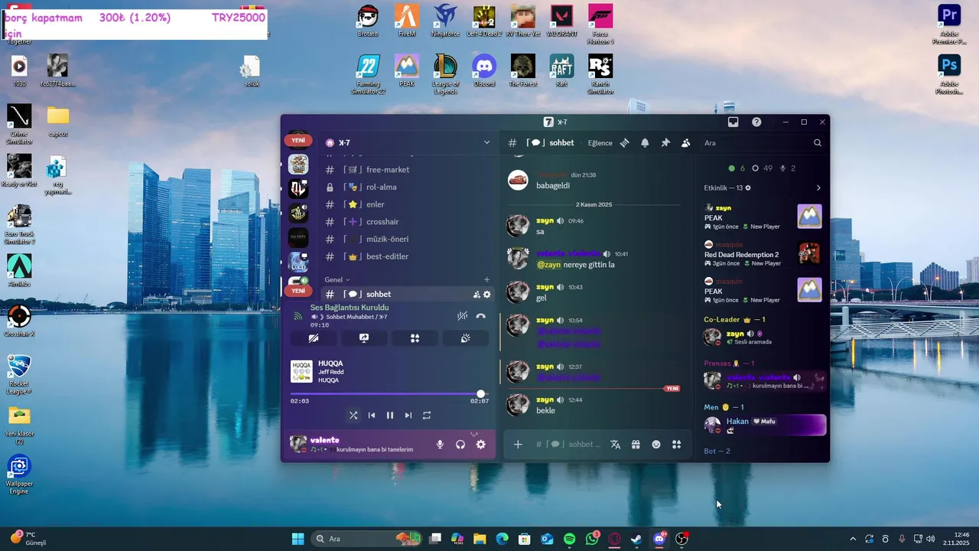Open pinned messages pin icon
Image resolution: width=979 pixels, height=551 pixels.
coord(665,143)
